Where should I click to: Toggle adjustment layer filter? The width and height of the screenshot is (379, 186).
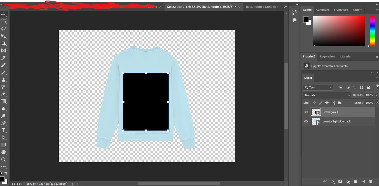(348, 87)
